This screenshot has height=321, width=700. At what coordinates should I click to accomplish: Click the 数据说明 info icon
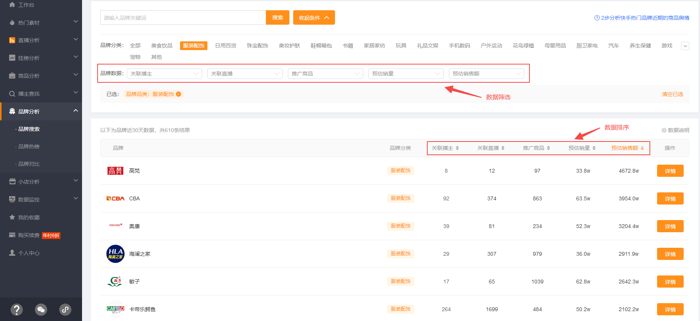click(x=664, y=130)
